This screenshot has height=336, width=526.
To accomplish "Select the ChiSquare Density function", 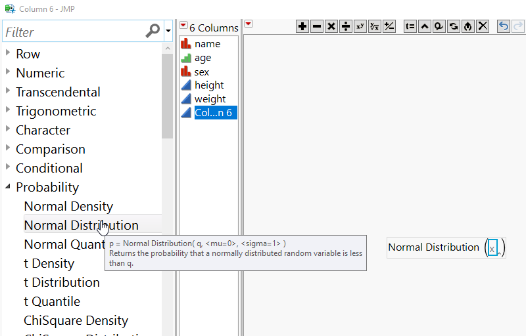I will (76, 321).
